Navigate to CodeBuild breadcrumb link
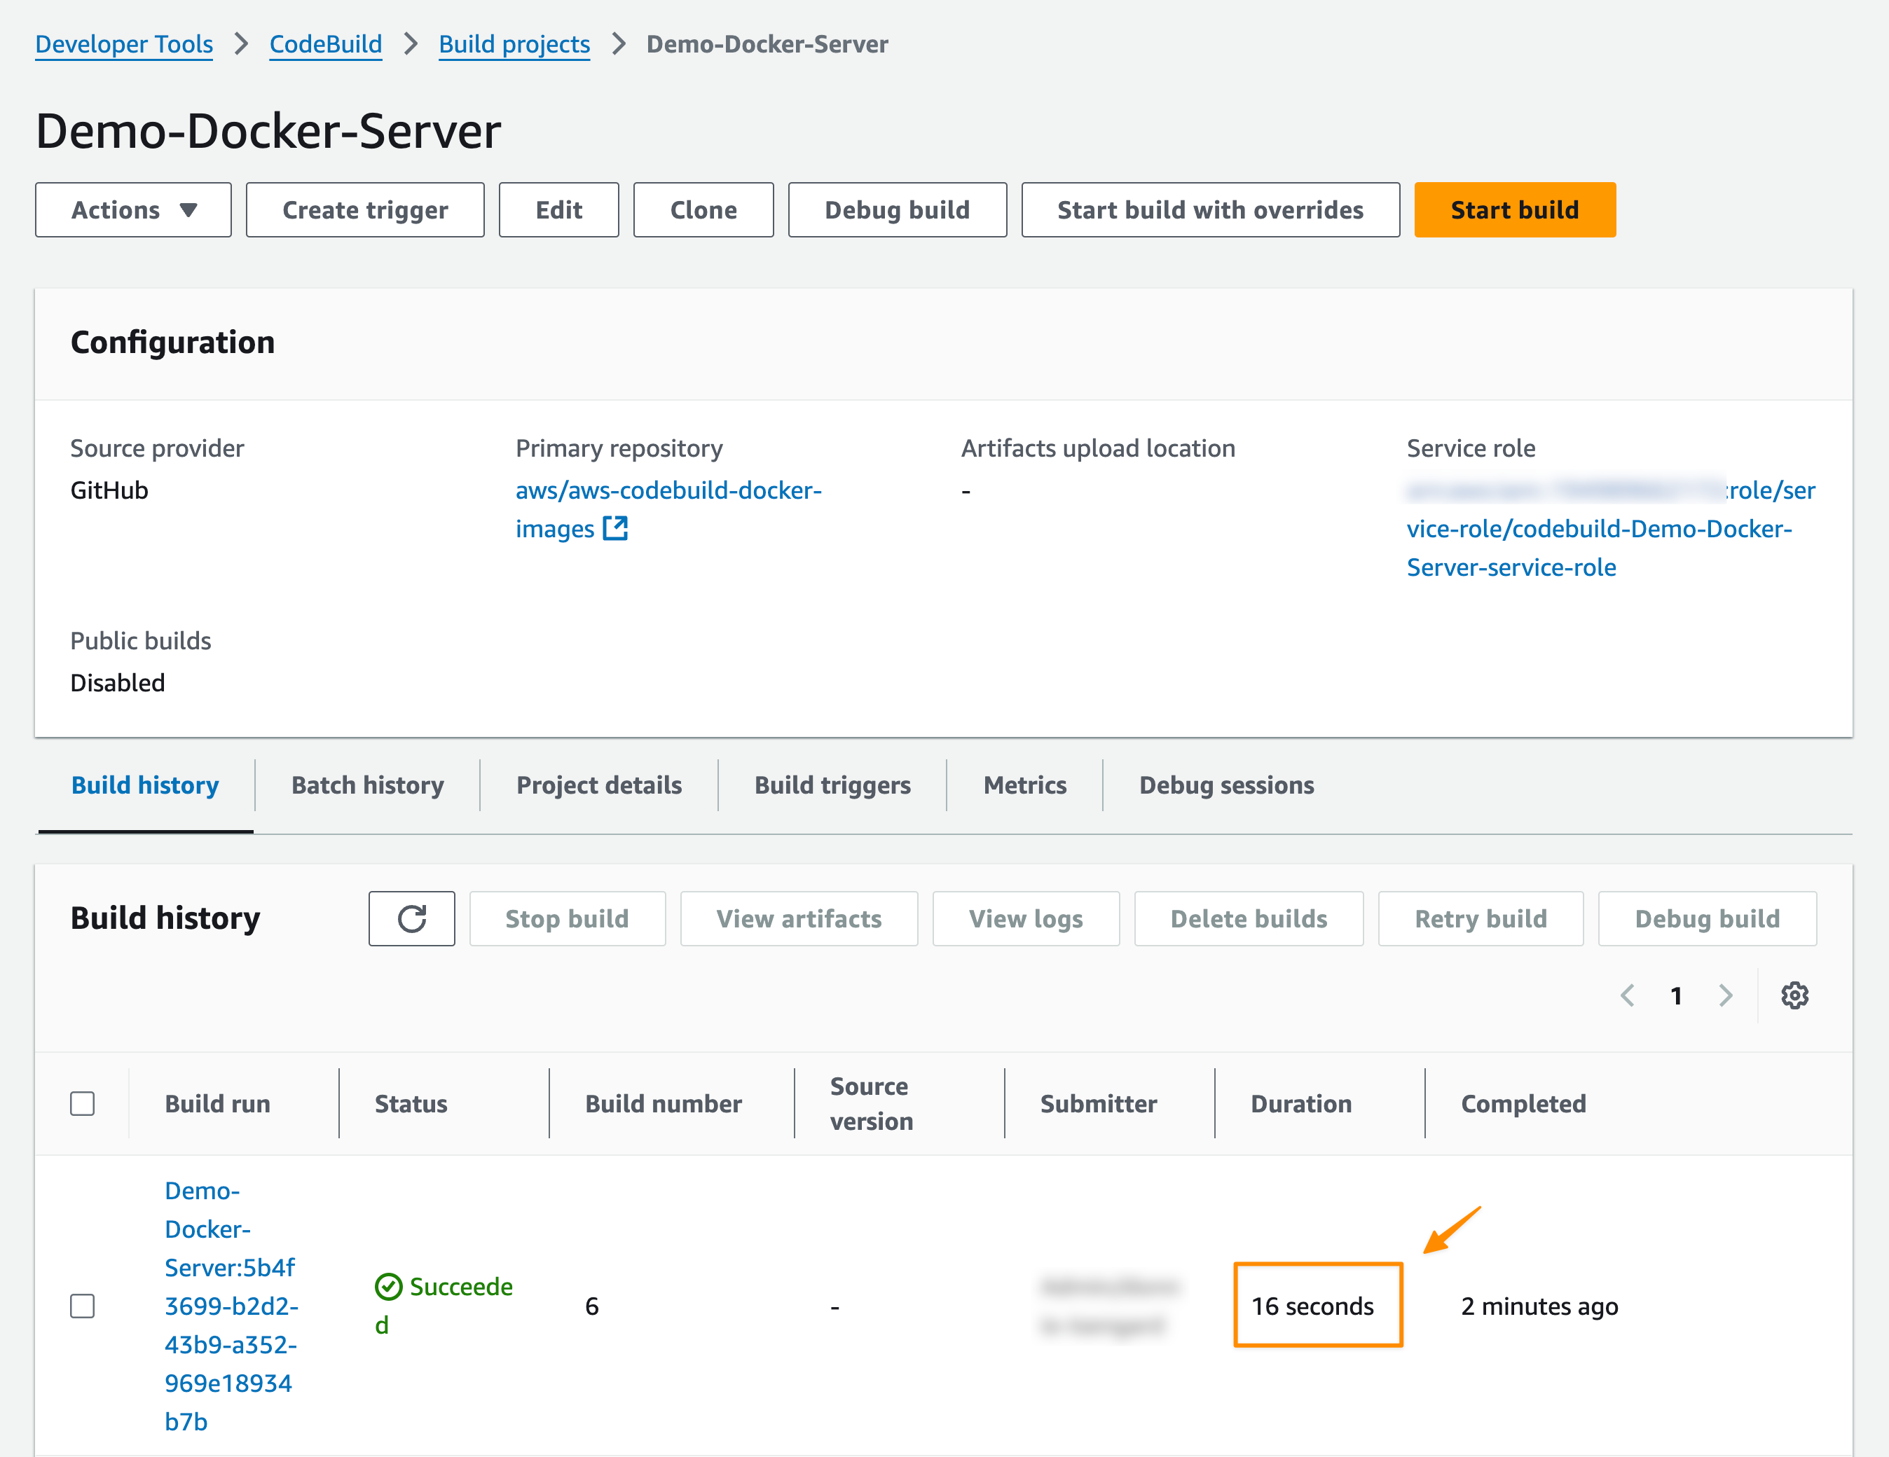The width and height of the screenshot is (1889, 1457). tap(325, 44)
